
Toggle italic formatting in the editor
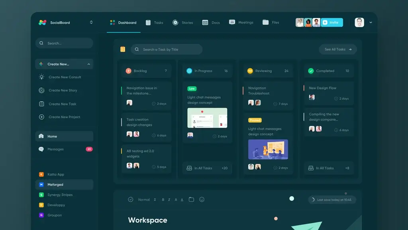(169, 199)
